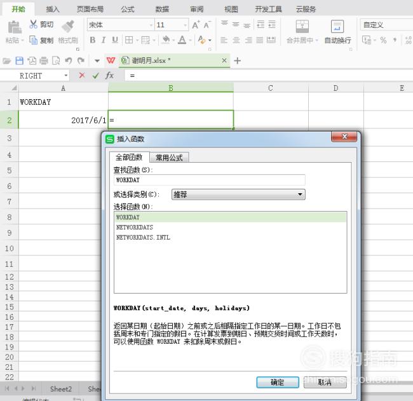
Task: Click the Merge and Center icon
Action: tap(302, 26)
